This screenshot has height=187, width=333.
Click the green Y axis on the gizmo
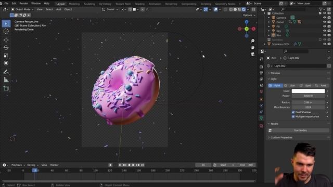[247, 29]
